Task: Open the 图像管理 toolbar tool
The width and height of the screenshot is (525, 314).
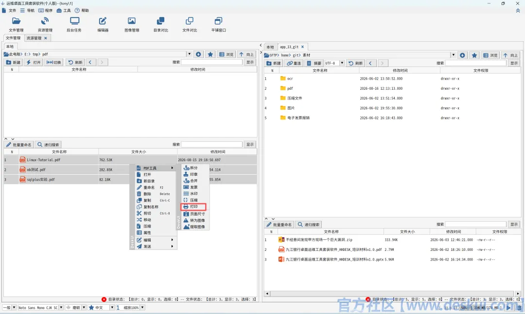Action: pyautogui.click(x=132, y=24)
